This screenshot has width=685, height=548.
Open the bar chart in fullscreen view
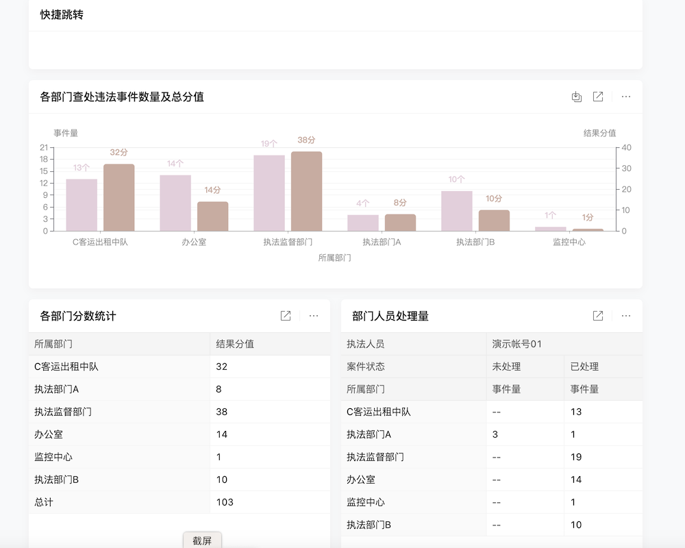597,97
